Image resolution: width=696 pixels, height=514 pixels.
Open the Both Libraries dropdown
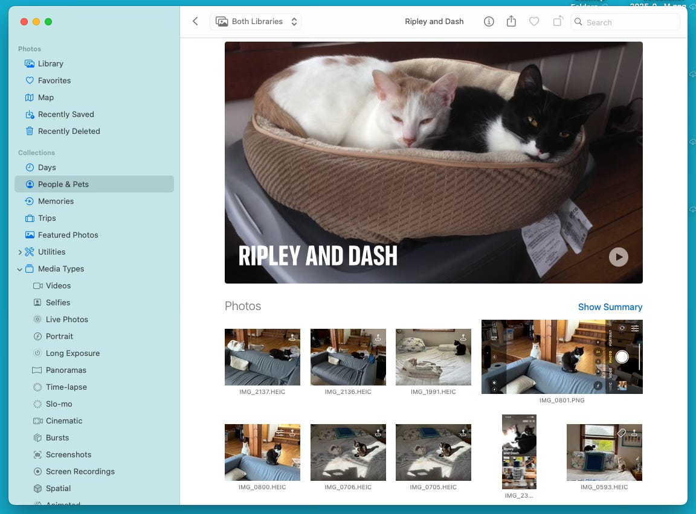tap(256, 21)
